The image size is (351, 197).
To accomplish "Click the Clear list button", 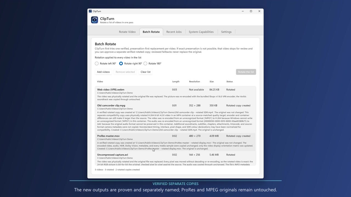I will click(x=146, y=72).
